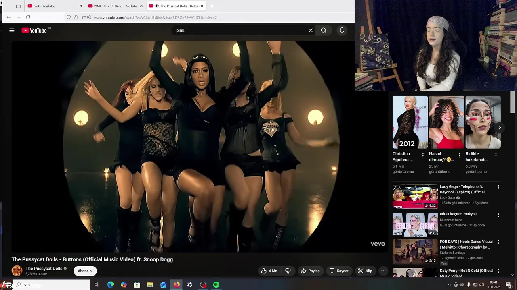Screen dimensions: 517x290
Task: Open The Pussycat Dolls channel name link
Action: coord(44,269)
